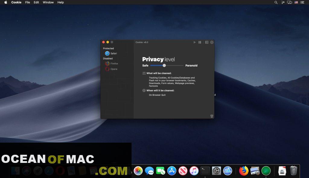The image size is (309, 178).
Task: Click the arrow status icon in menu bar
Action: pos(283,2)
